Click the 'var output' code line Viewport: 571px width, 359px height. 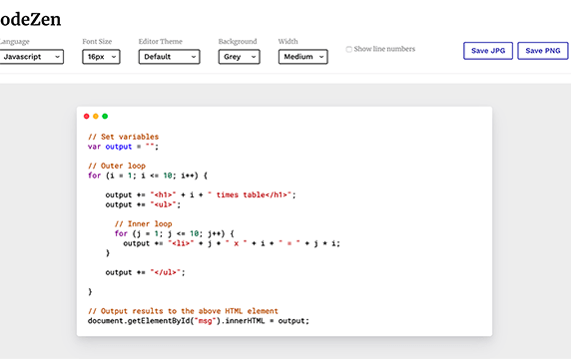(123, 147)
